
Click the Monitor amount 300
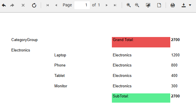(x=174, y=86)
